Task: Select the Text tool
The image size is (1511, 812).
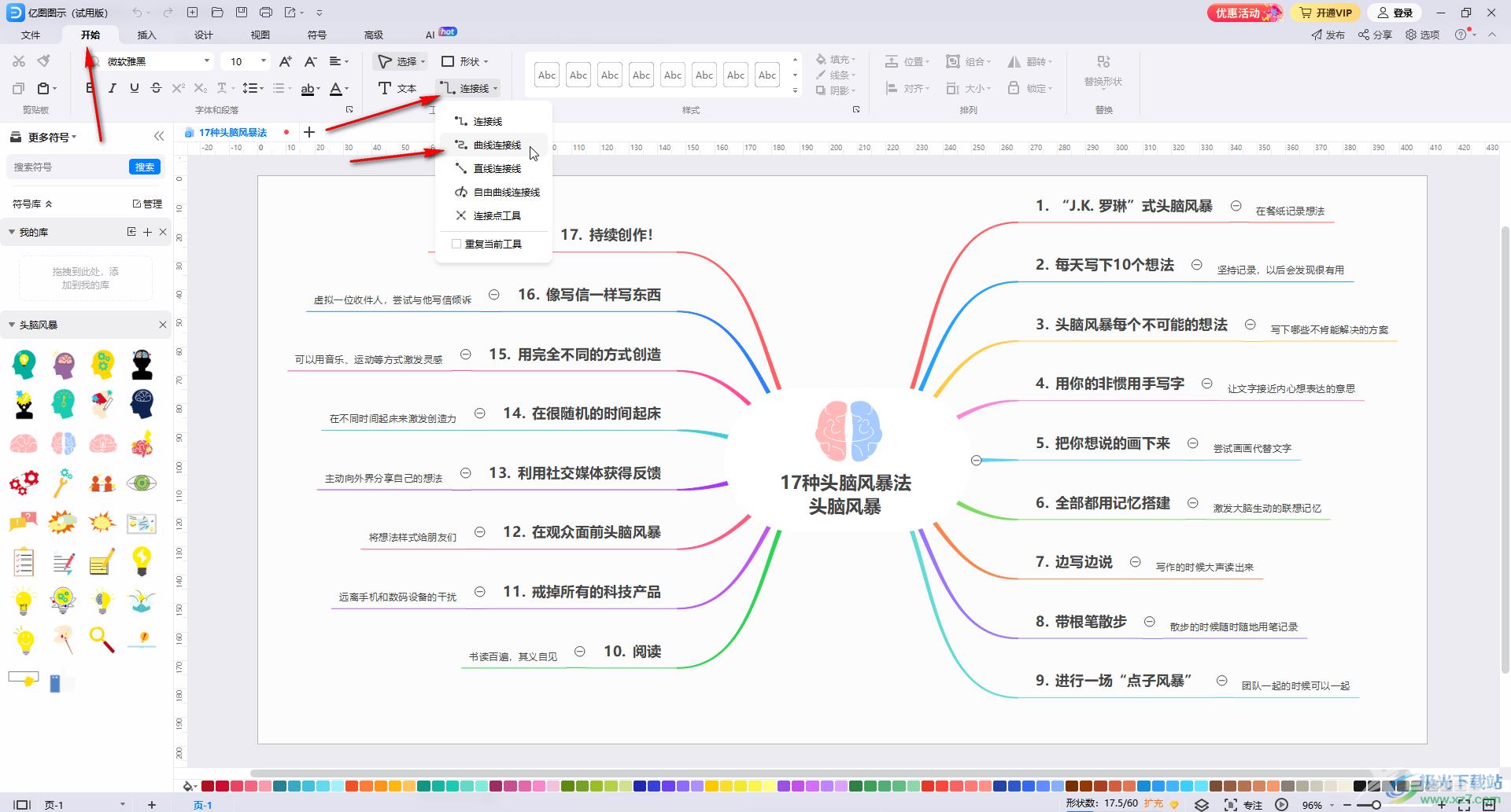Action: 397,88
